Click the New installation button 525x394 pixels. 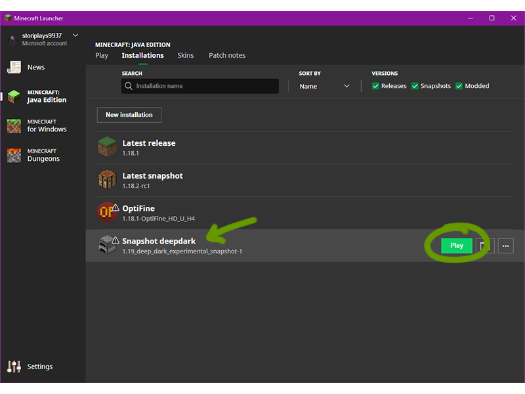tap(129, 115)
